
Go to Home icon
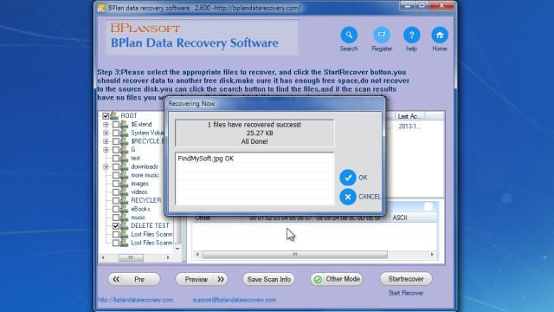coord(440,35)
